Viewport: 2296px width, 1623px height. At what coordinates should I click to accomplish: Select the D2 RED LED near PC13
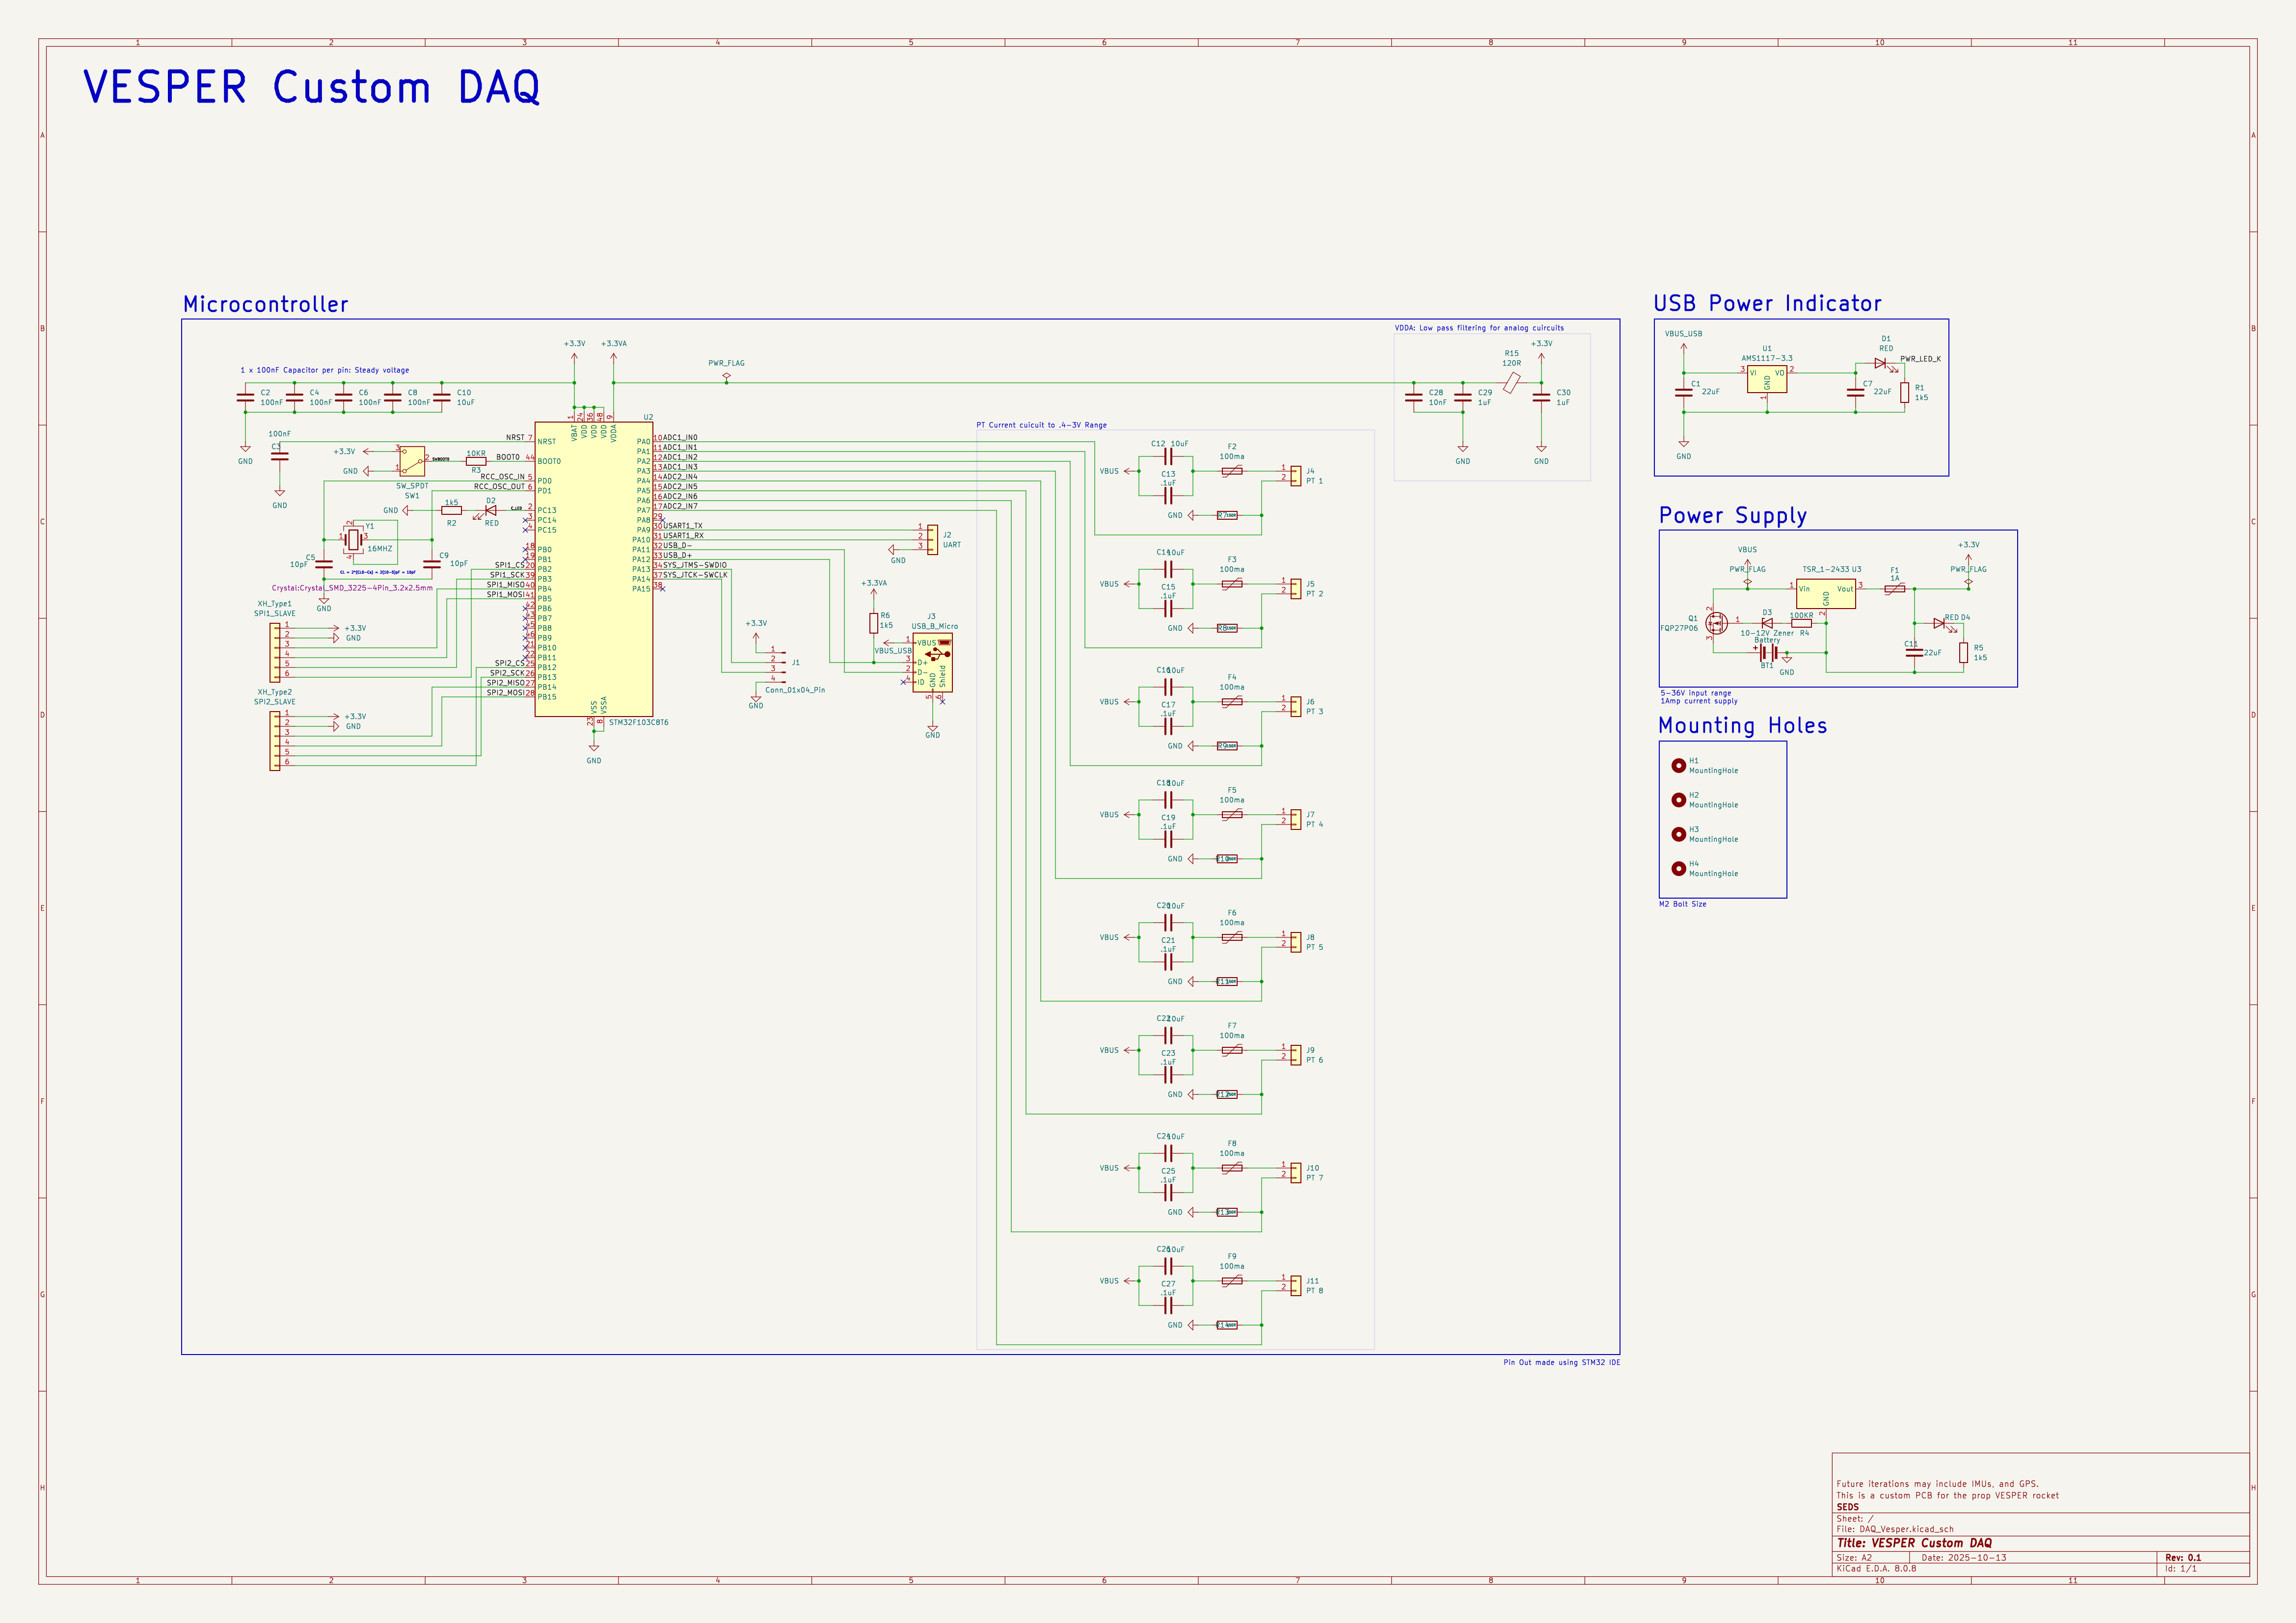490,510
